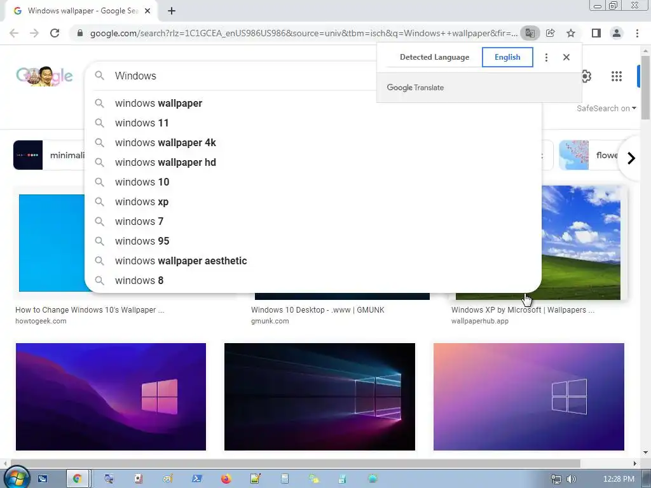651x488 pixels.
Task: Open the Windows XP Bliss wallpaper thumbnail
Action: [x=581, y=242]
